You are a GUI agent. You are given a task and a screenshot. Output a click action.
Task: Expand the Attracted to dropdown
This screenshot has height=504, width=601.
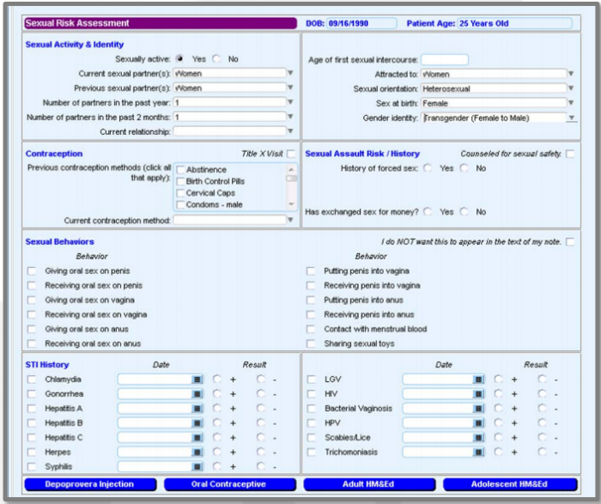coord(571,74)
